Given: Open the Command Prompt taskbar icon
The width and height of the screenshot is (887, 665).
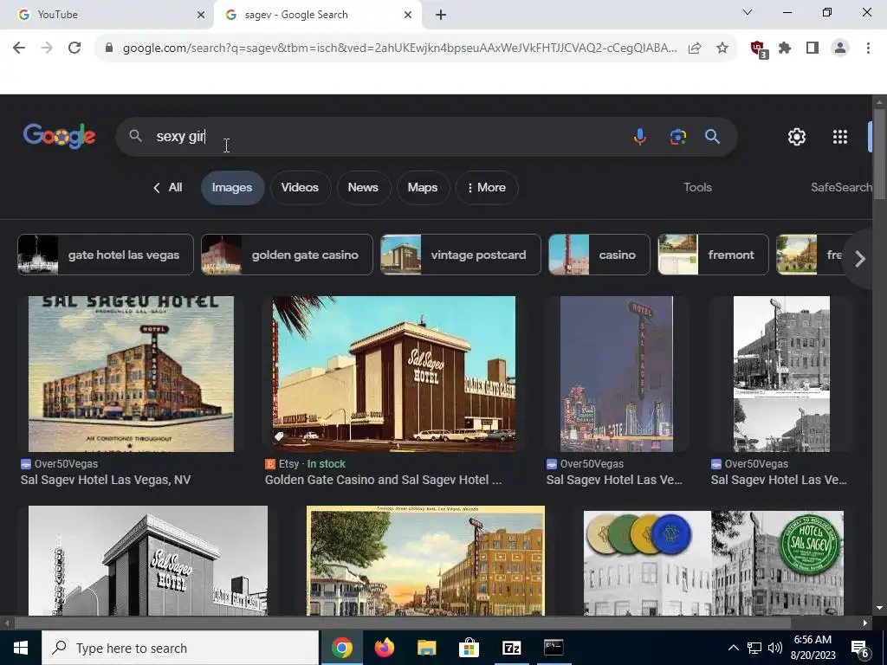Looking at the screenshot, I should point(554,648).
